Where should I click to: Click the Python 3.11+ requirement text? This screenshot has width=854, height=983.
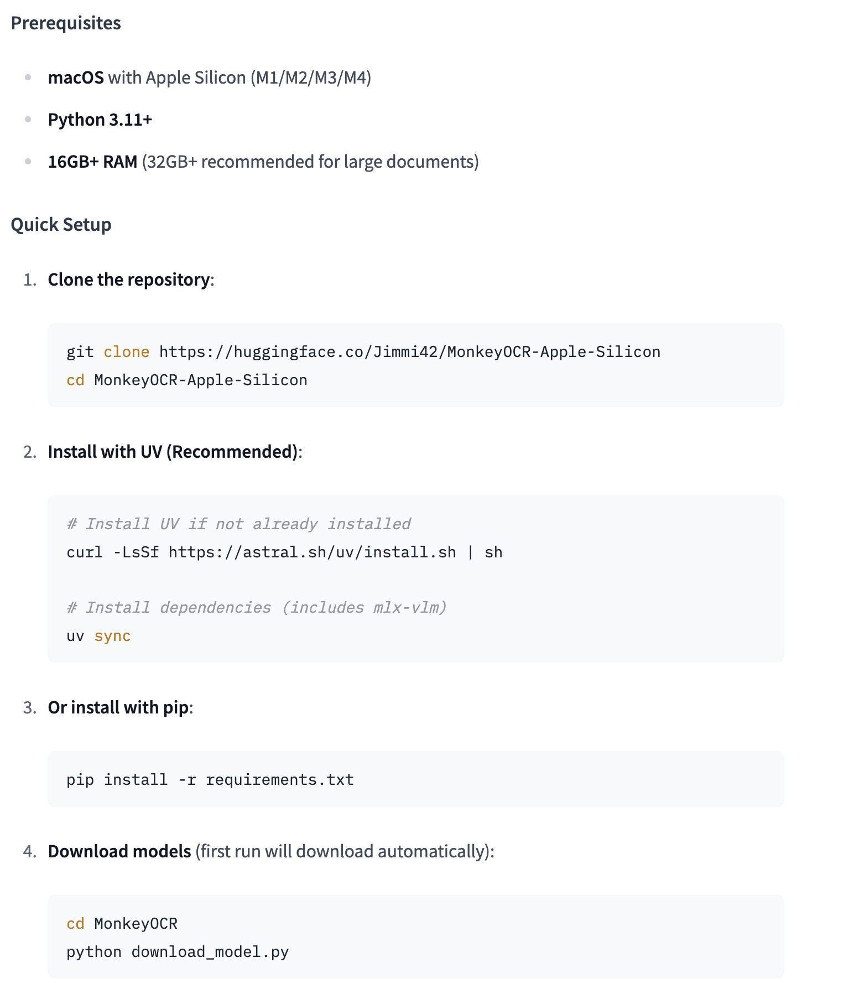click(100, 120)
